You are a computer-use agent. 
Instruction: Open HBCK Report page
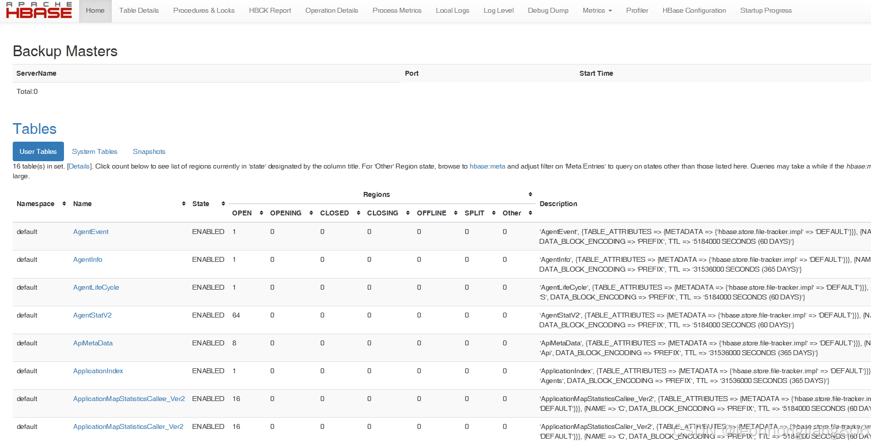pos(270,10)
